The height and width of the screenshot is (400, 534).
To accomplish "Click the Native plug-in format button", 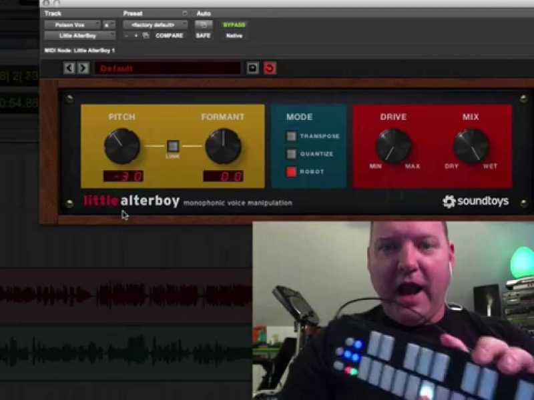I will pyautogui.click(x=234, y=36).
